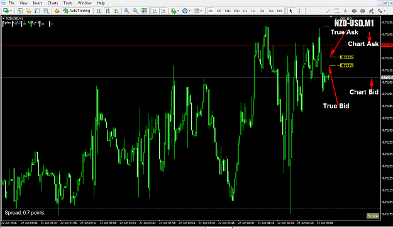Select the D1 timeframe
Screen dimensions: 393x228
[262, 11]
